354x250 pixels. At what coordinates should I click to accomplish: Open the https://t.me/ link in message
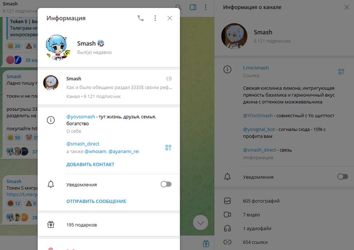pos(22,195)
